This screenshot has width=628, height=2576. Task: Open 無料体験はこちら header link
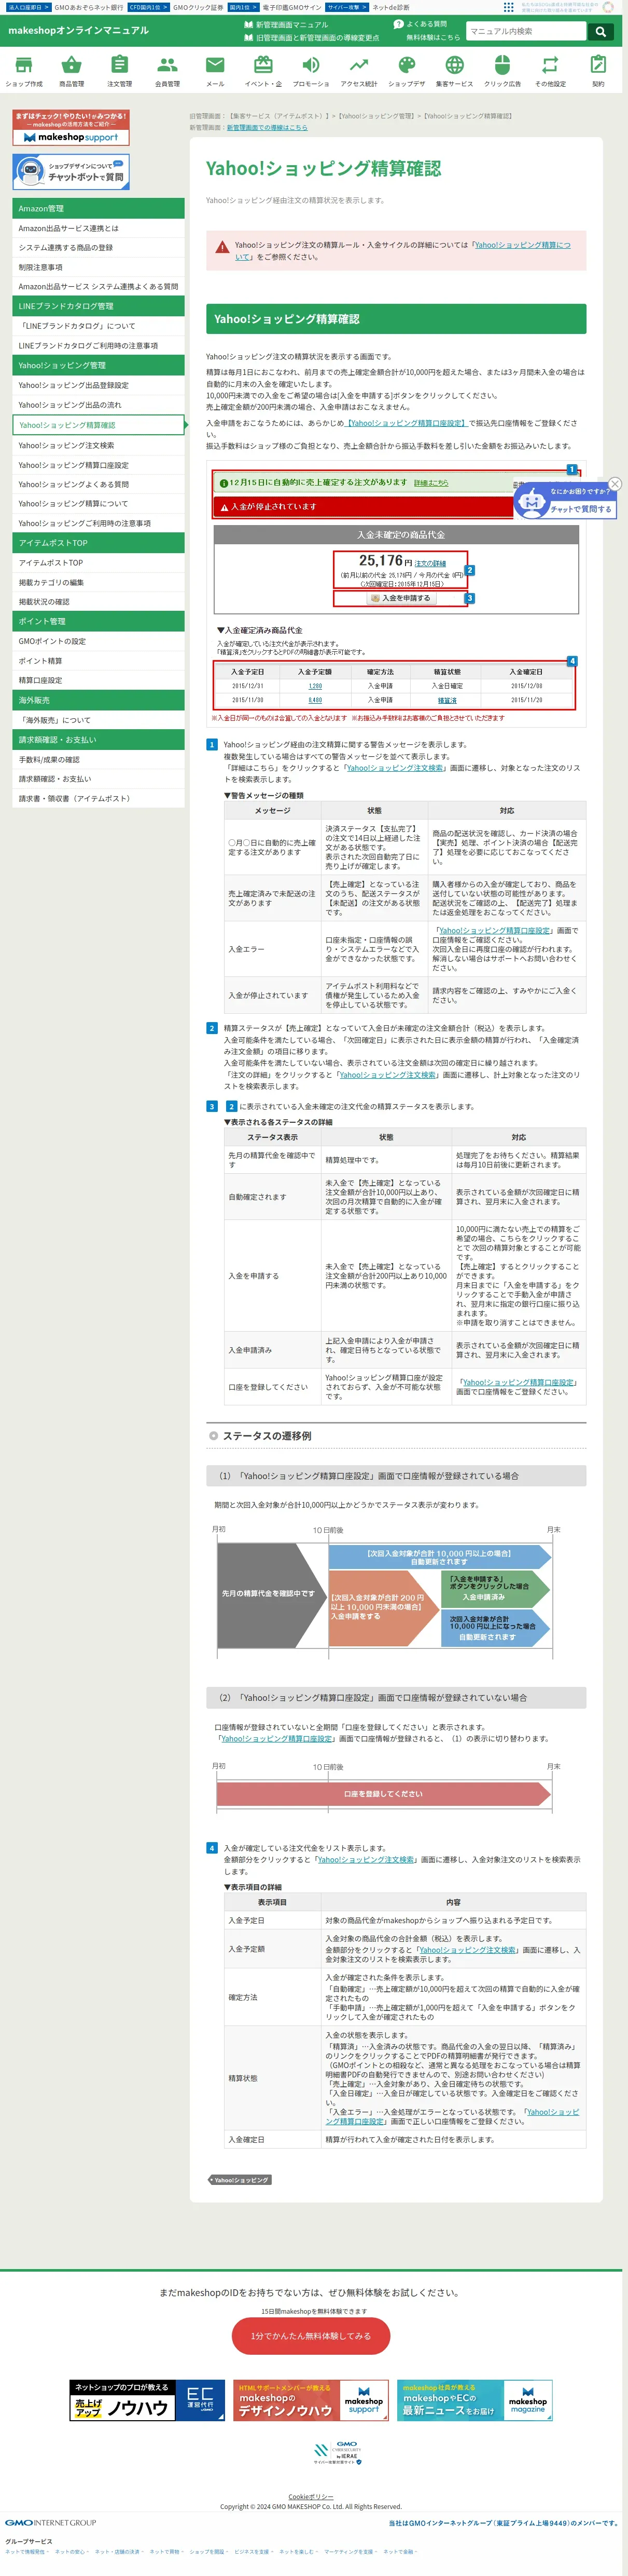pos(434,38)
